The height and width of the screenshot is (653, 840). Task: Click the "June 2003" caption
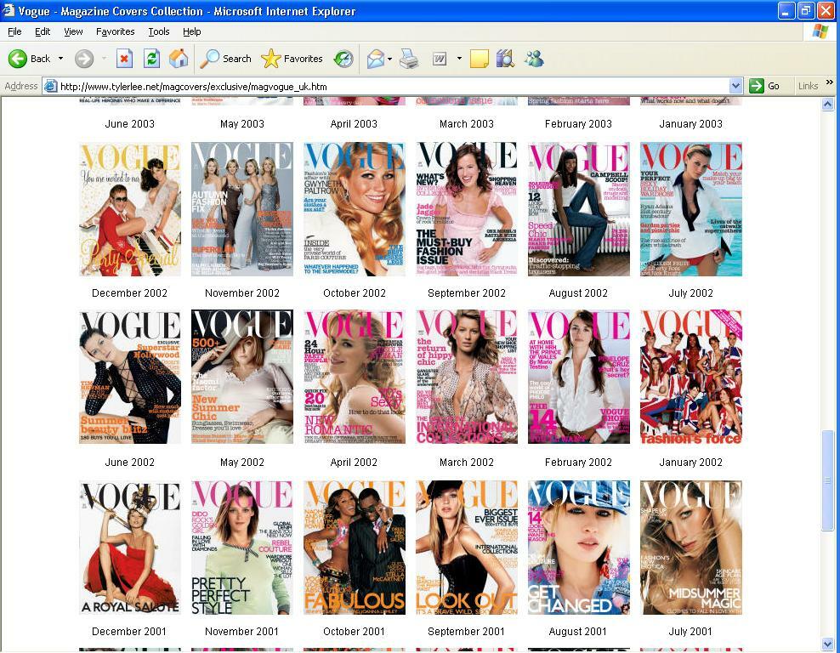click(x=129, y=124)
